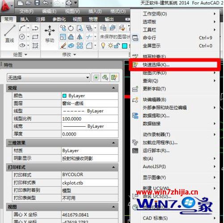The width and height of the screenshot is (224, 223).
Task: Choose 运行脚本(R)... menu entry
Action: [174, 151]
